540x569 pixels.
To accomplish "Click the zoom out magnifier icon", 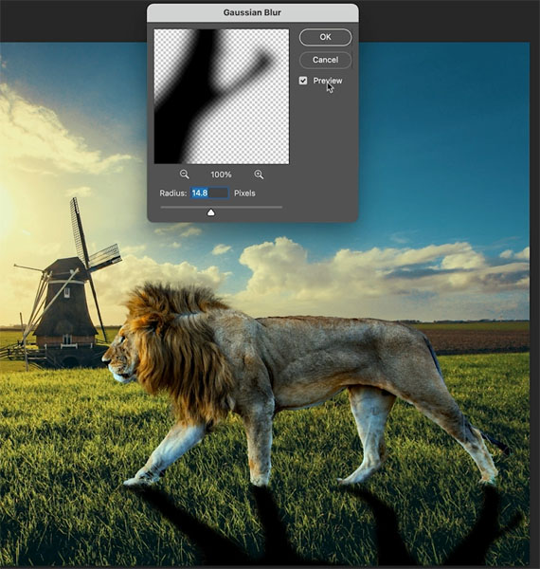I will (x=184, y=174).
